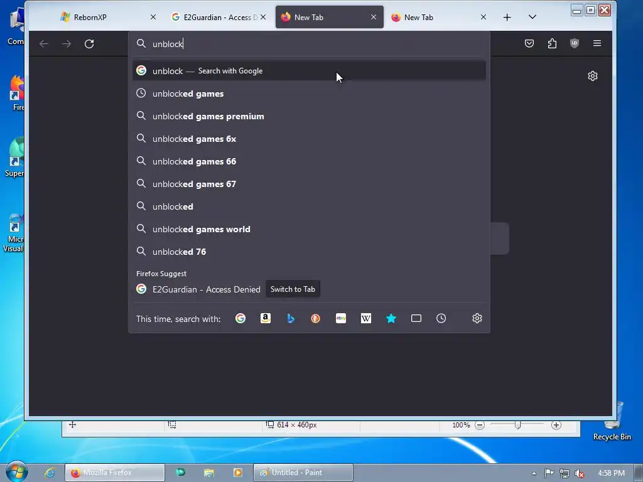Screen dimensions: 643x482
Task: Choose unblocked games world suggestion
Action: coord(309,229)
